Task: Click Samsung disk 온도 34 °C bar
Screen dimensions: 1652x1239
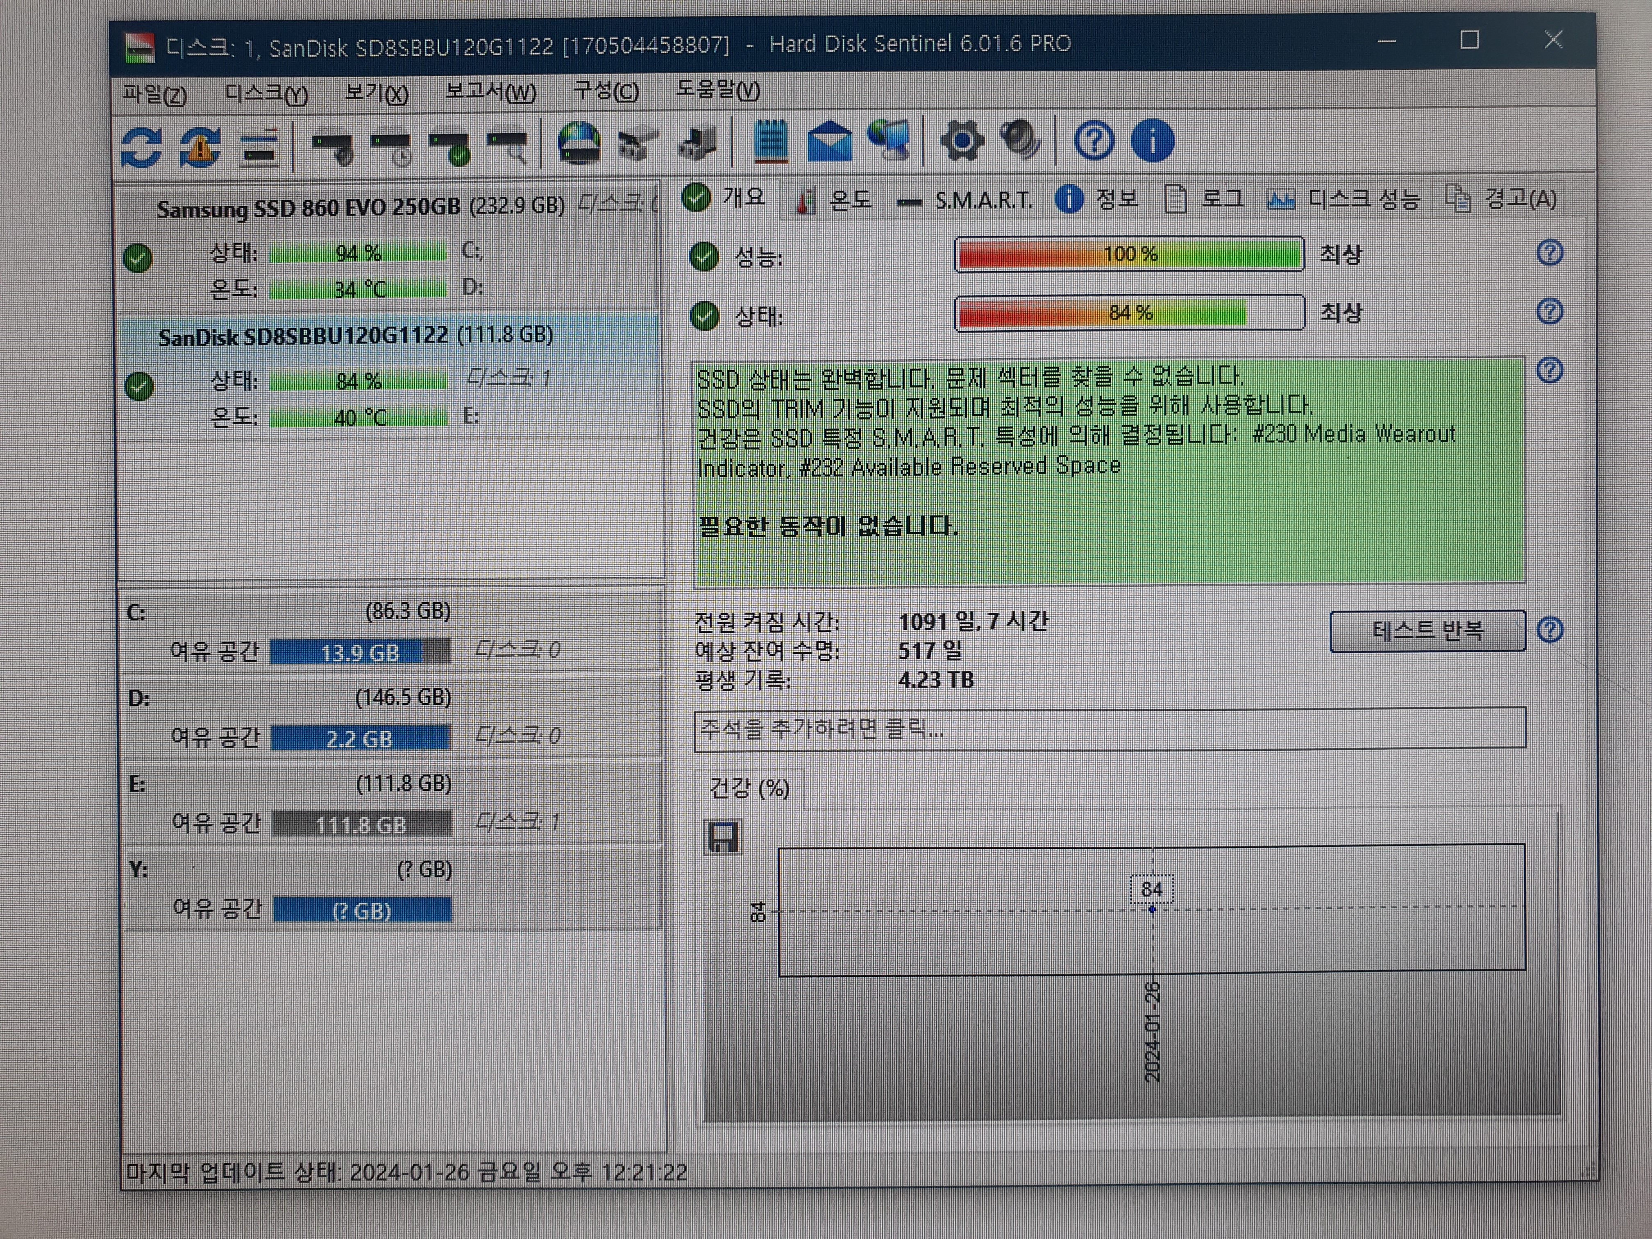Action: coord(358,288)
